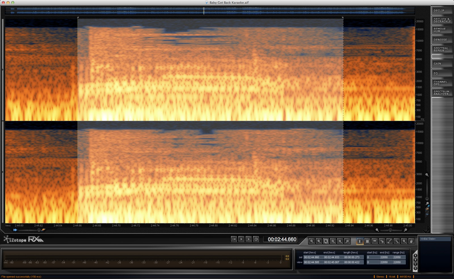The width and height of the screenshot is (454, 279).
Task: Select Initial State in history list
Action: [x=435, y=239]
